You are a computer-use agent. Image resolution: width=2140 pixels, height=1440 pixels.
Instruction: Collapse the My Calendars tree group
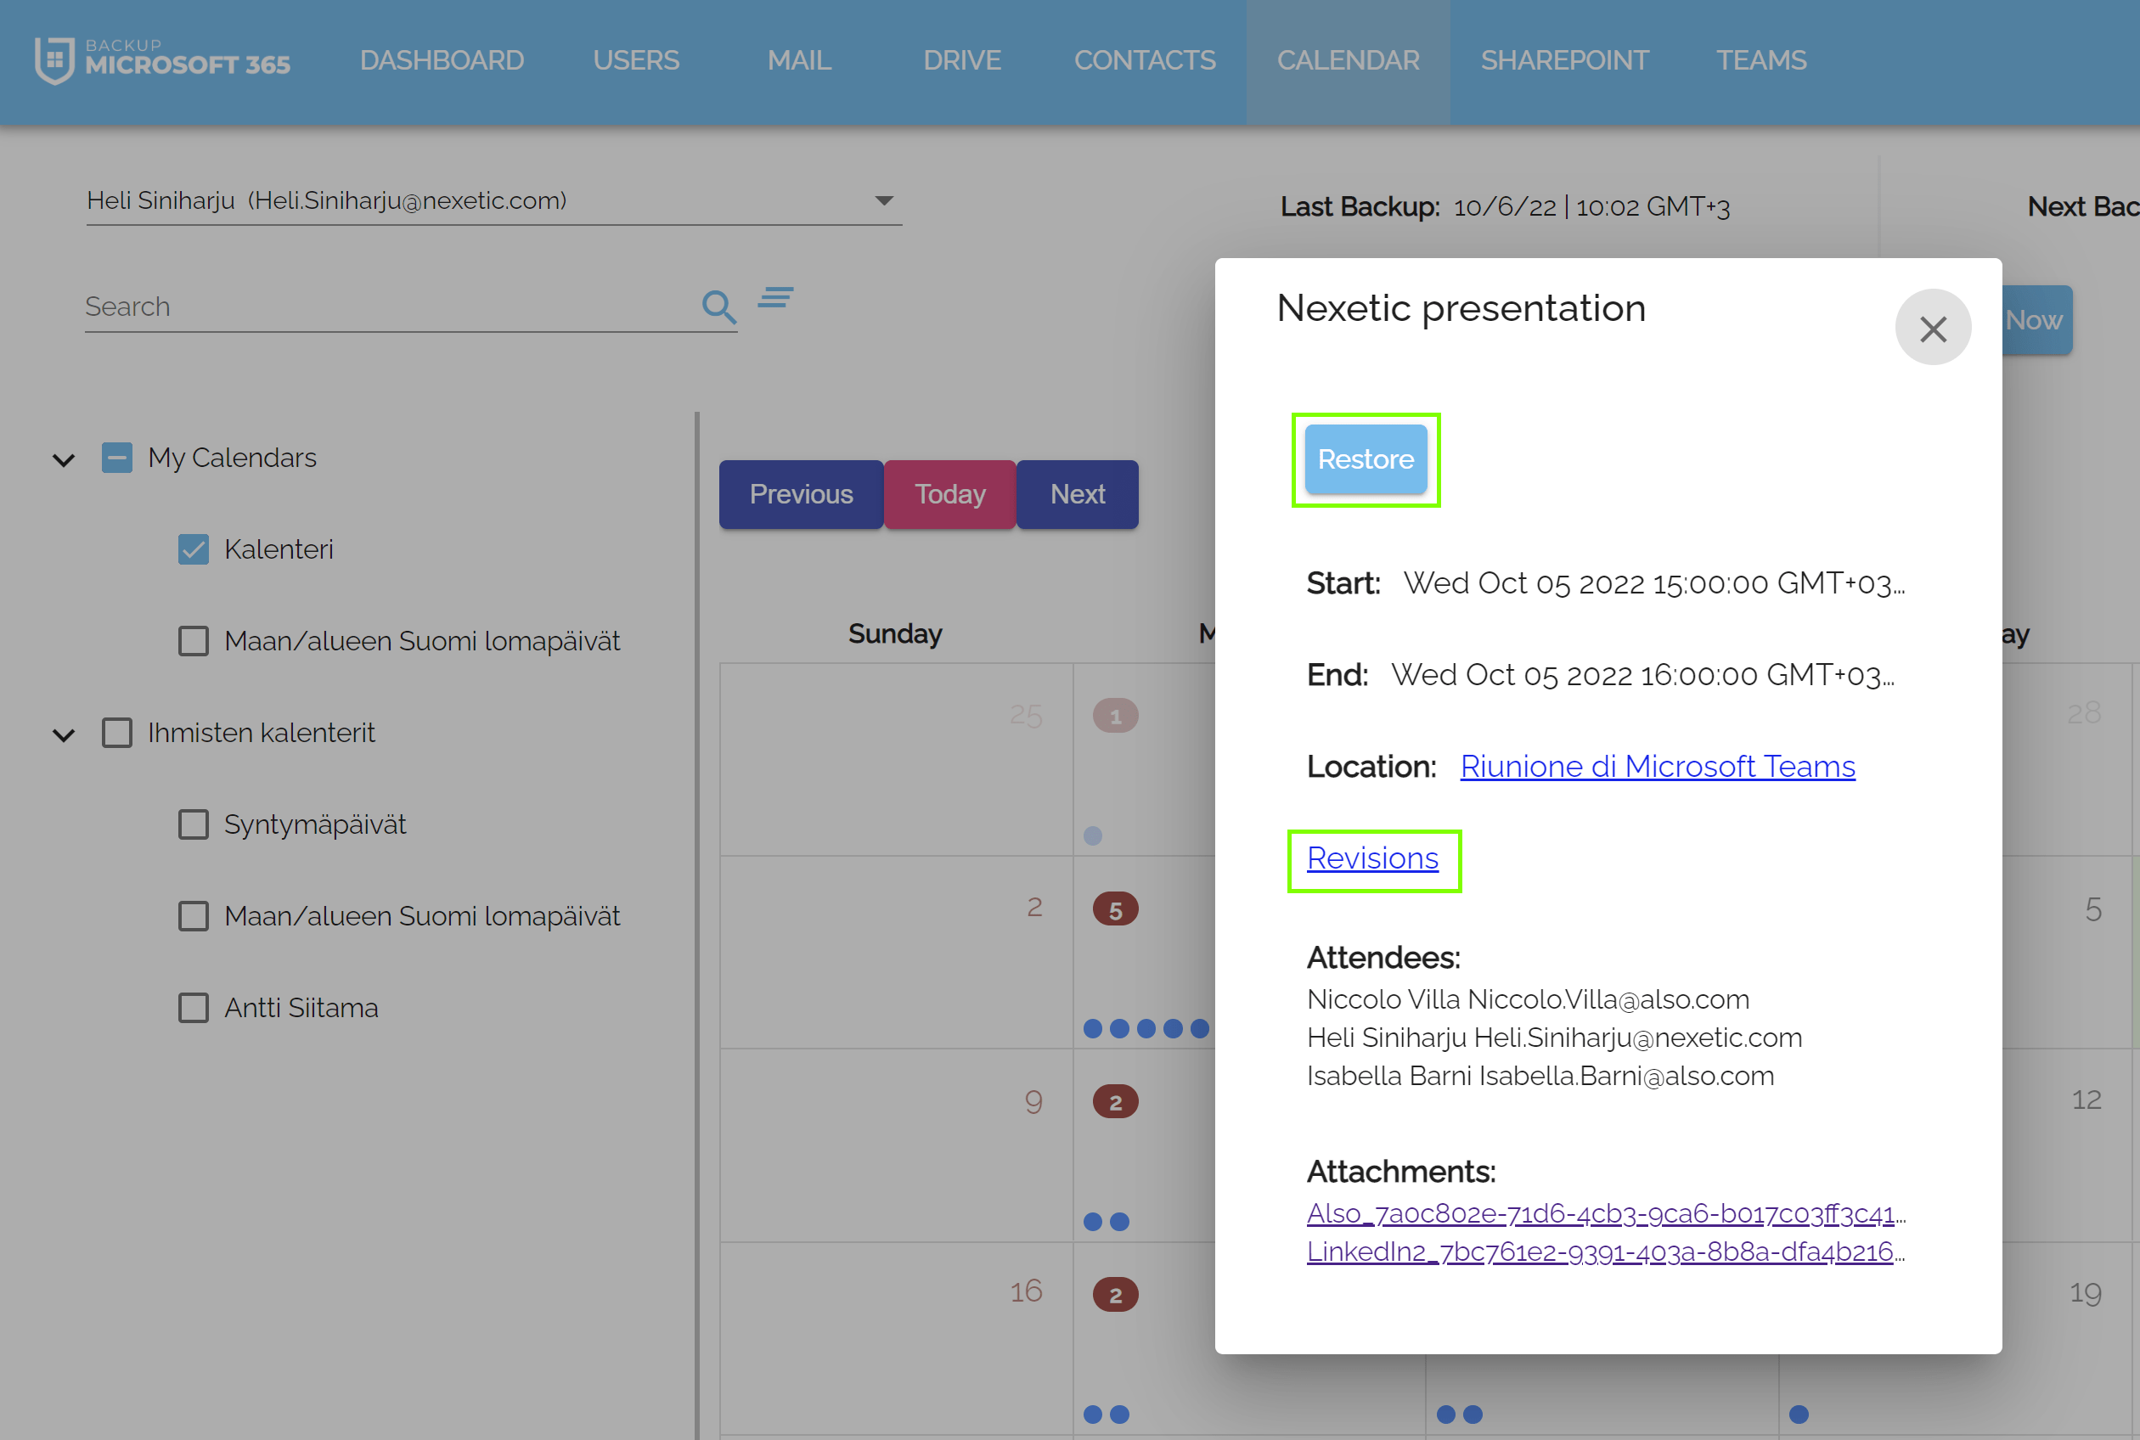pos(64,459)
